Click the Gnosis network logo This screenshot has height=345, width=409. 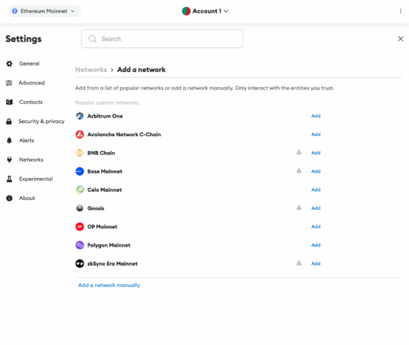tap(79, 208)
